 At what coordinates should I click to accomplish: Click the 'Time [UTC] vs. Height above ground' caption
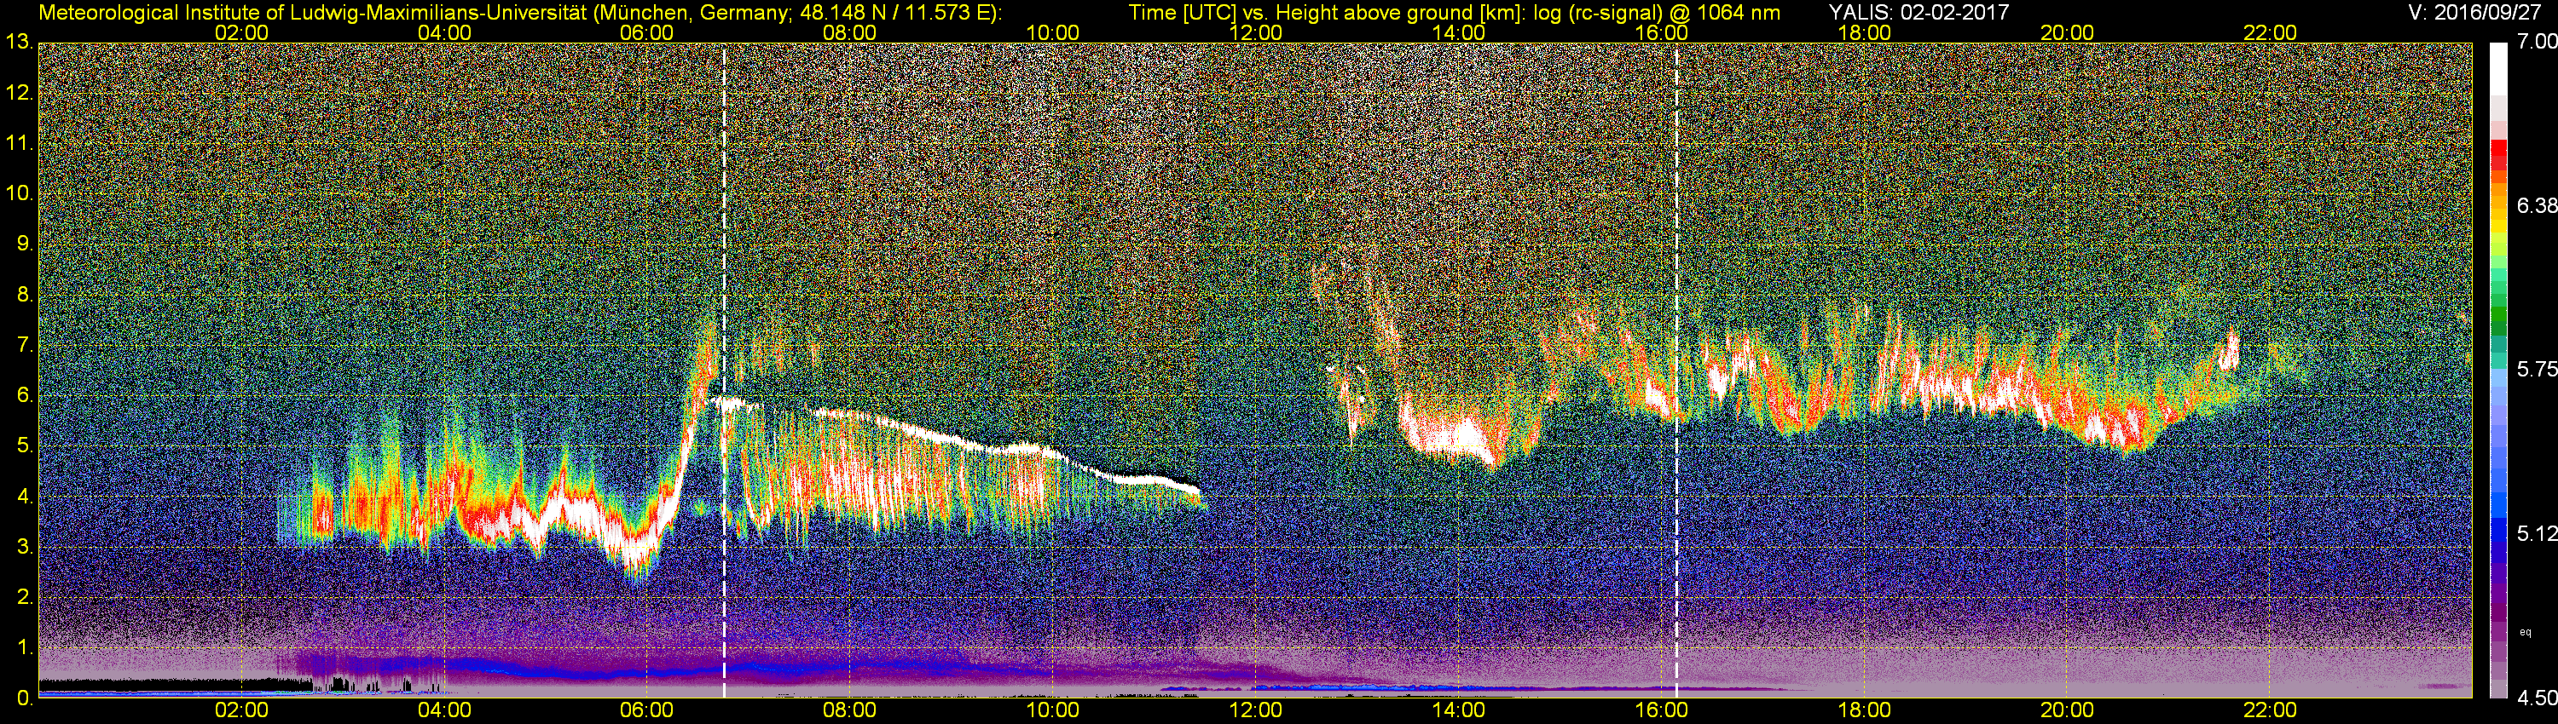[x=1455, y=13]
